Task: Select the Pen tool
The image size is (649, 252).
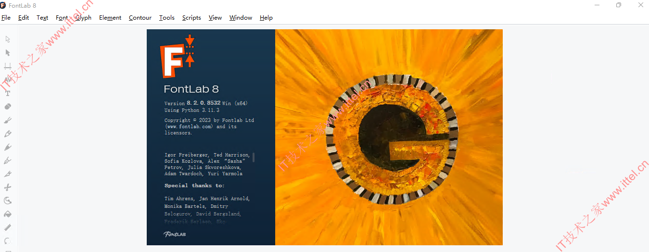Action: [8, 160]
